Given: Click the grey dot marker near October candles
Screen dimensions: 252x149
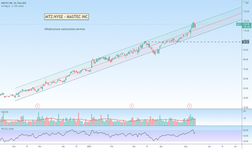Looking at the screenshot, I should 19,96.
